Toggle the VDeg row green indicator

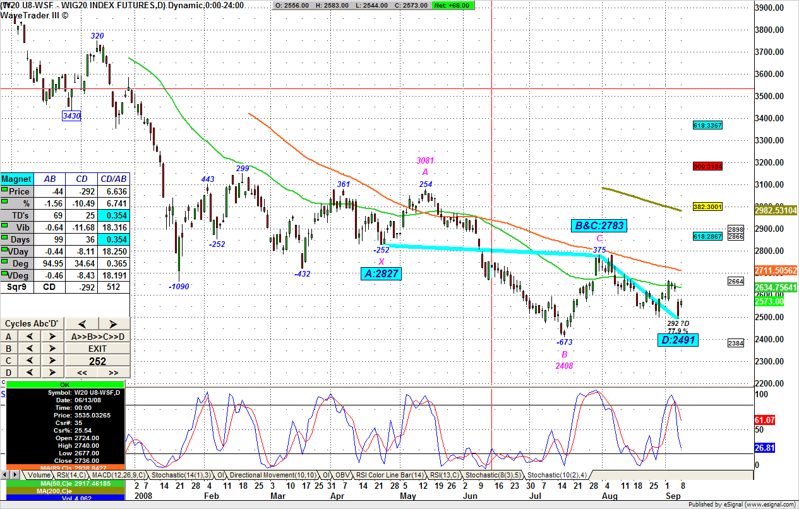pos(6,275)
